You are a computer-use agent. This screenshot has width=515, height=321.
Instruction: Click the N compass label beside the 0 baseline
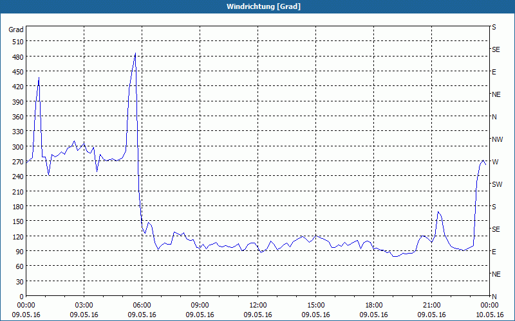494,297
